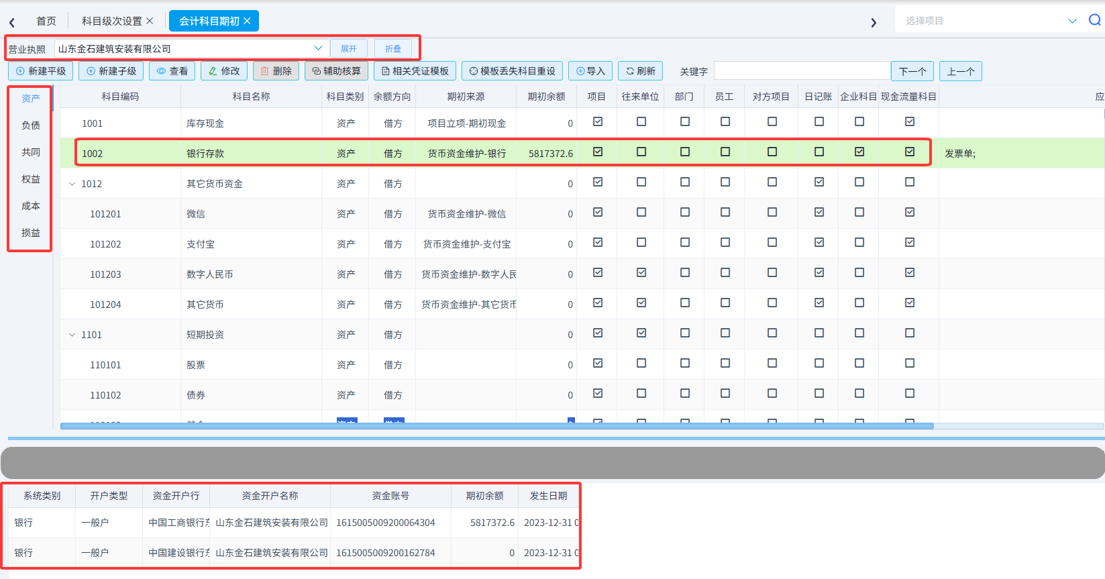The height and width of the screenshot is (579, 1105).
Task: Go back with the left arrow icon
Action: (x=12, y=22)
